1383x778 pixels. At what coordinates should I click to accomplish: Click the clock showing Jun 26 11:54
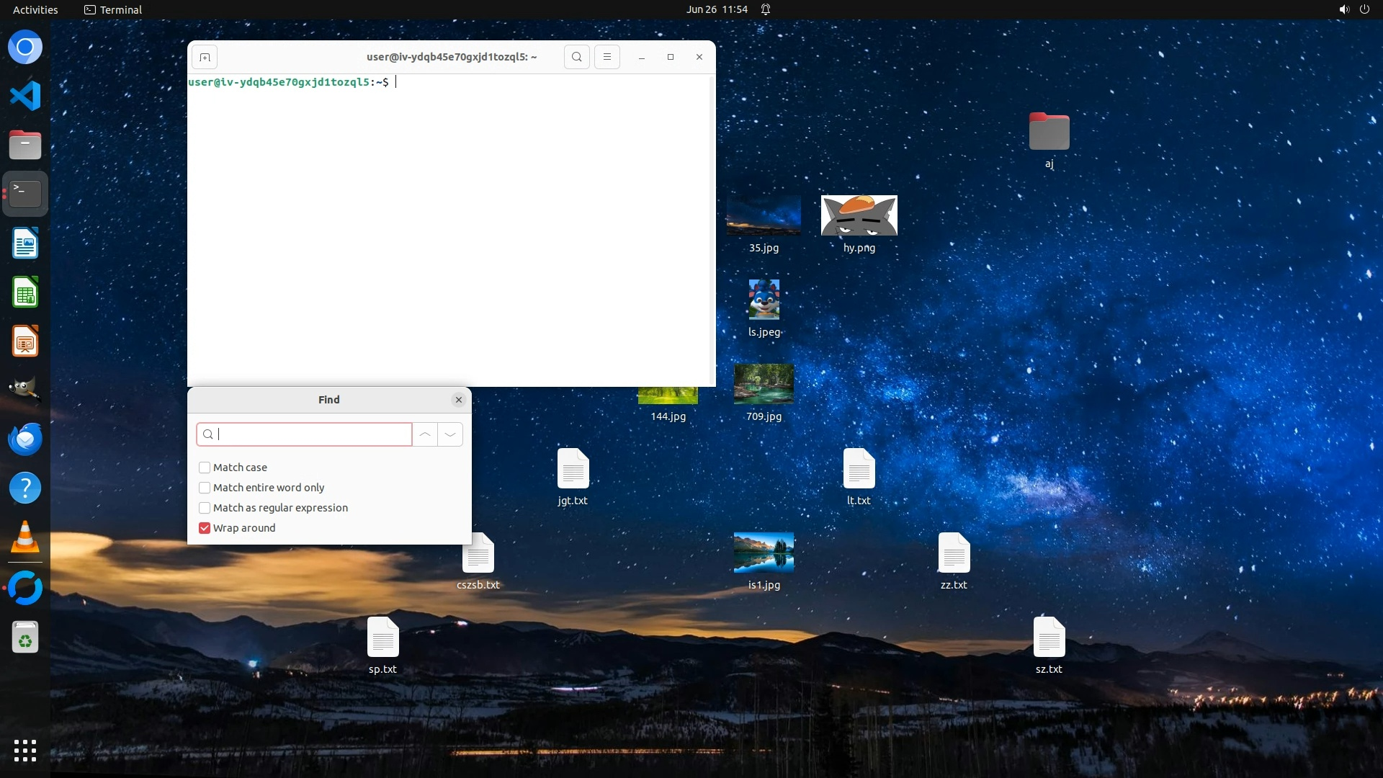point(716,9)
